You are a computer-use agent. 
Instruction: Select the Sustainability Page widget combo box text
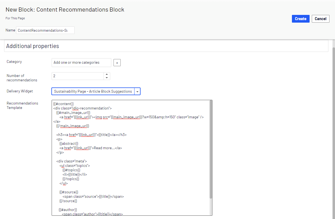[93, 91]
